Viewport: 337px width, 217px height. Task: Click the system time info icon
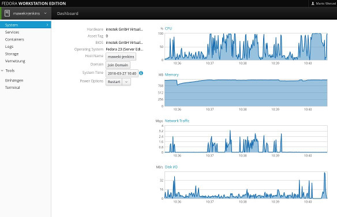tap(141, 73)
